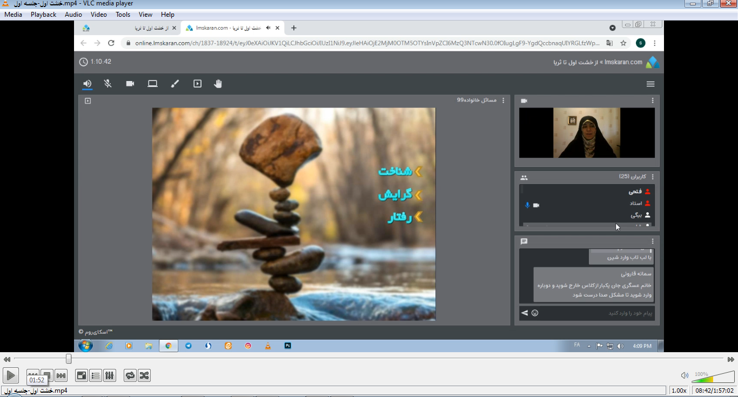Image resolution: width=738 pixels, height=397 pixels.
Task: Toggle loop playback mode
Action: point(130,375)
